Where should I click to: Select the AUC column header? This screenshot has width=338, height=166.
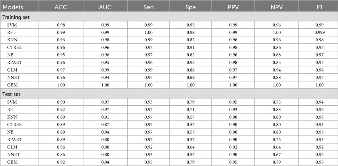click(105, 7)
